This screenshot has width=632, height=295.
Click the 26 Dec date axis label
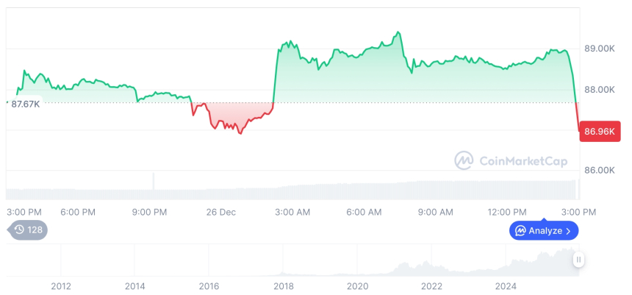[x=220, y=212]
